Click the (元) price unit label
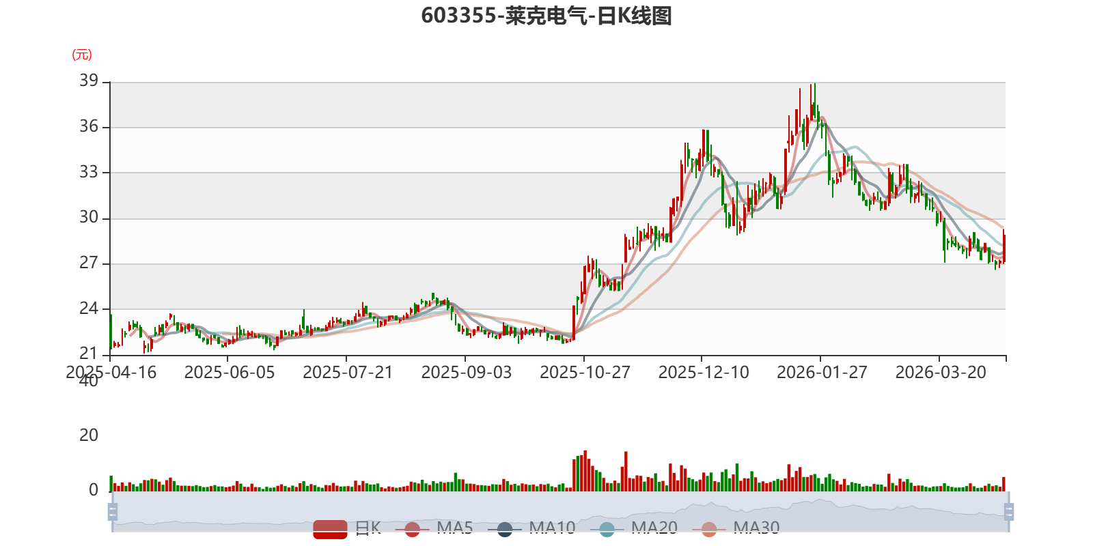 tap(82, 55)
